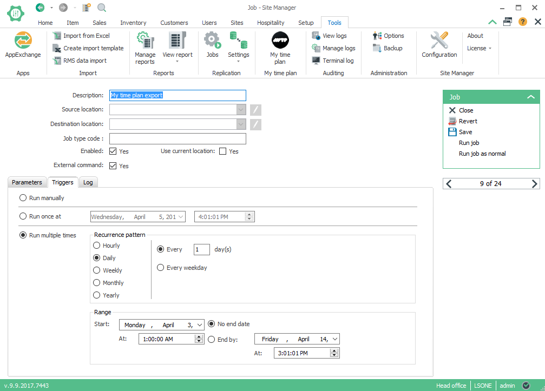Choose the Run manually option
545x391 pixels.
(23, 198)
